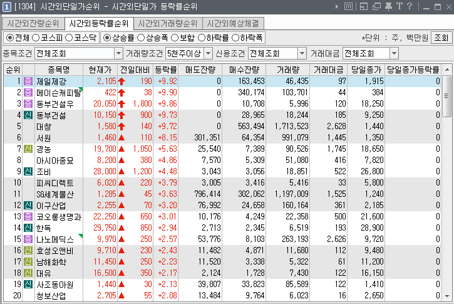Viewport: 454px width, 304px height.
Task: Click the upper-limit arrow in 대창 row
Action: 121,127
